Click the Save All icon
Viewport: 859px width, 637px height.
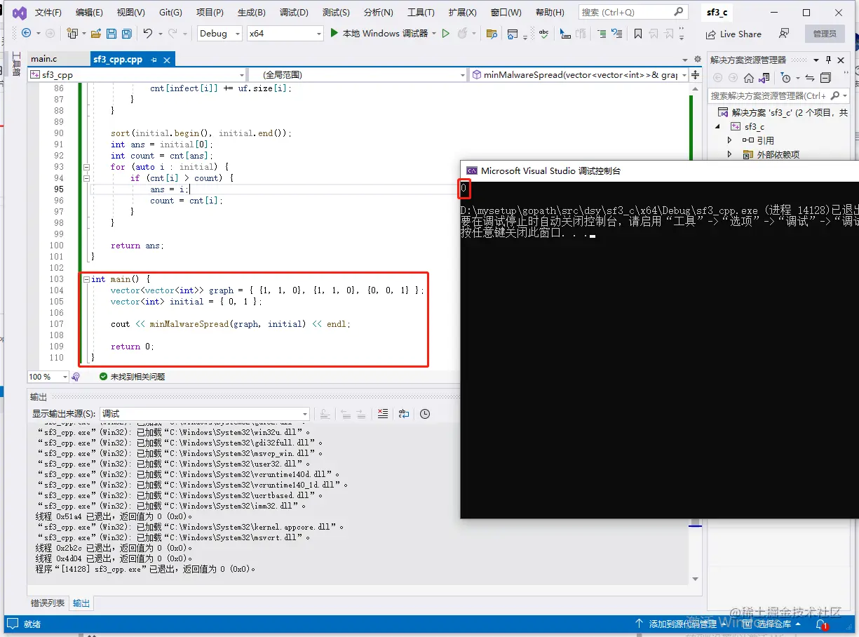127,33
